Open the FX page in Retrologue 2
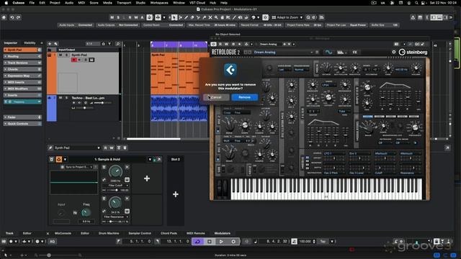461x259 pixels. click(x=354, y=53)
